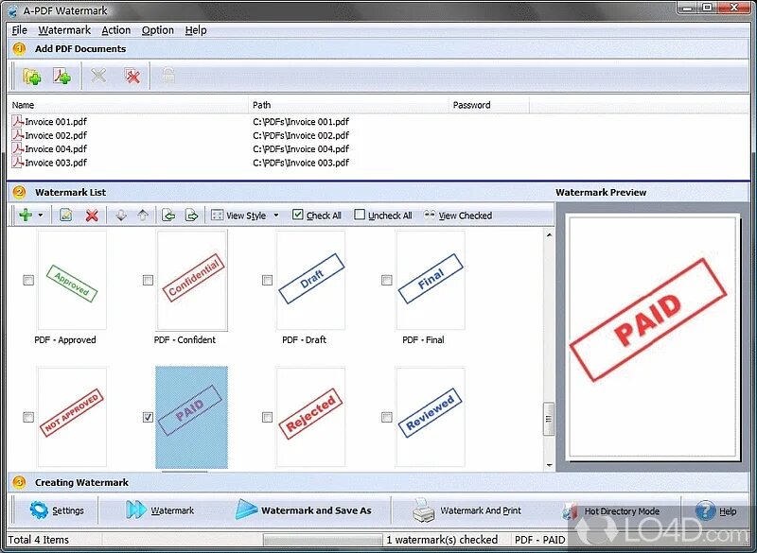Viewport: 757px width, 553px height.
Task: Open the Help menu in menu bar
Action: (x=196, y=30)
